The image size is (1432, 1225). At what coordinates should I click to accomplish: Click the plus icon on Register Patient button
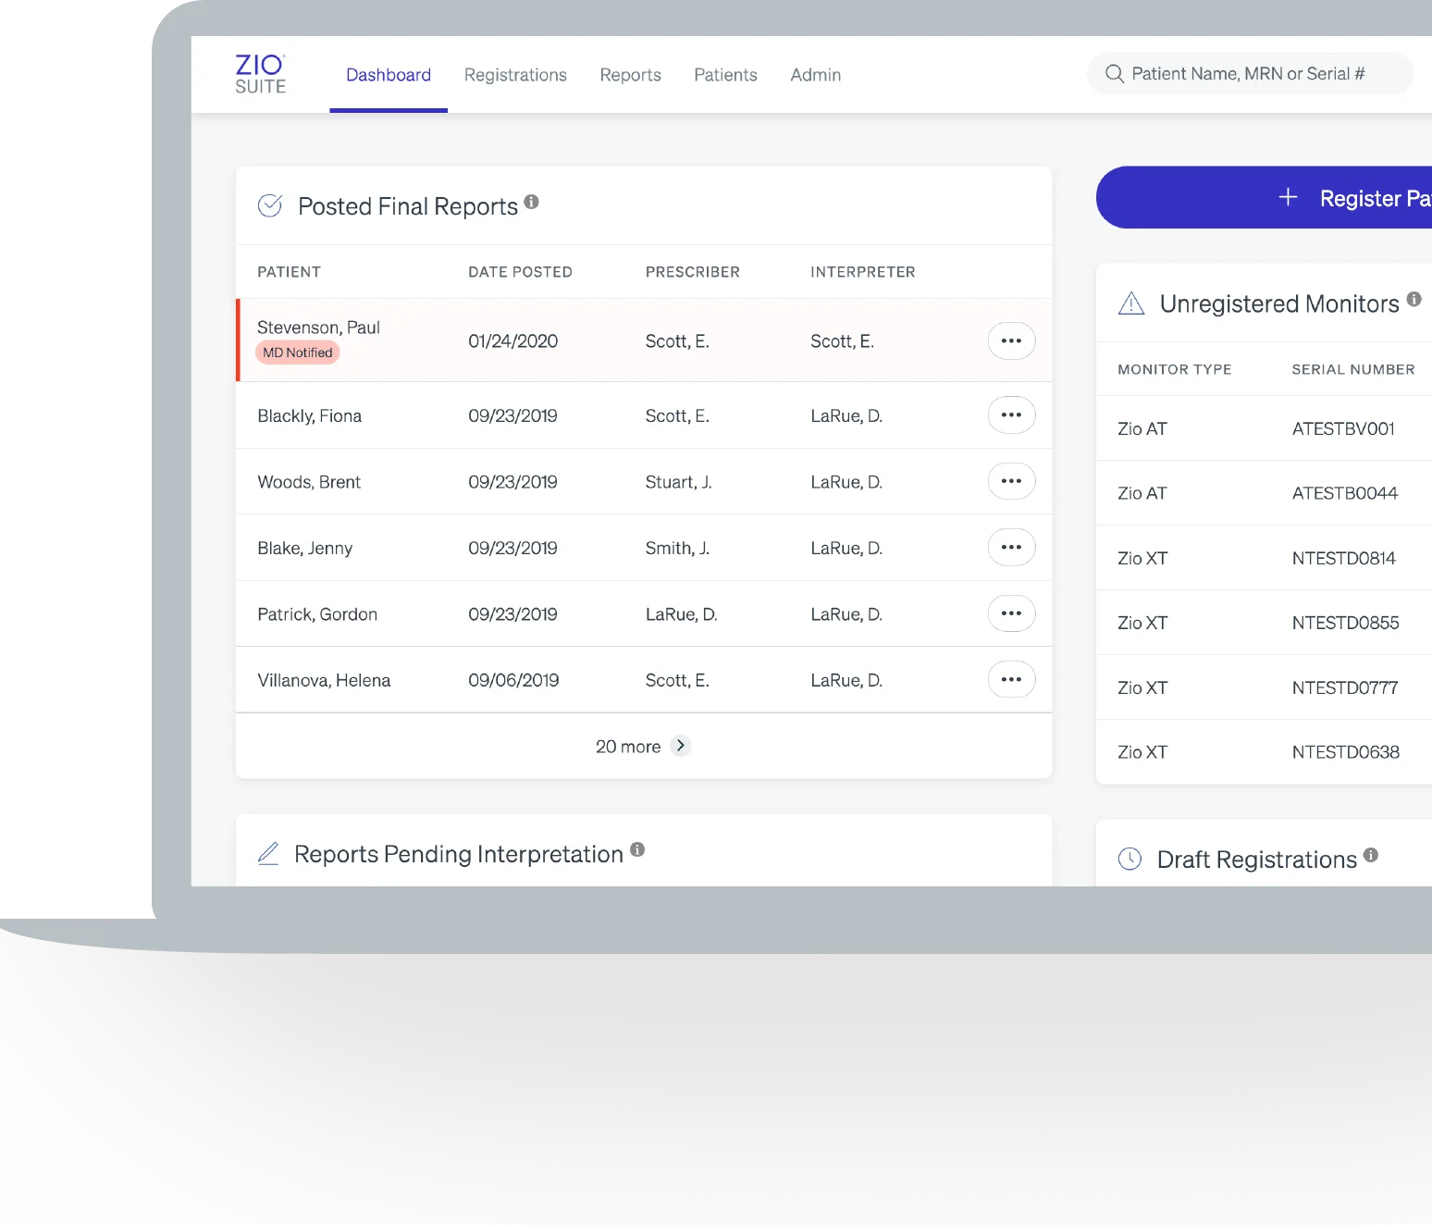(x=1288, y=197)
